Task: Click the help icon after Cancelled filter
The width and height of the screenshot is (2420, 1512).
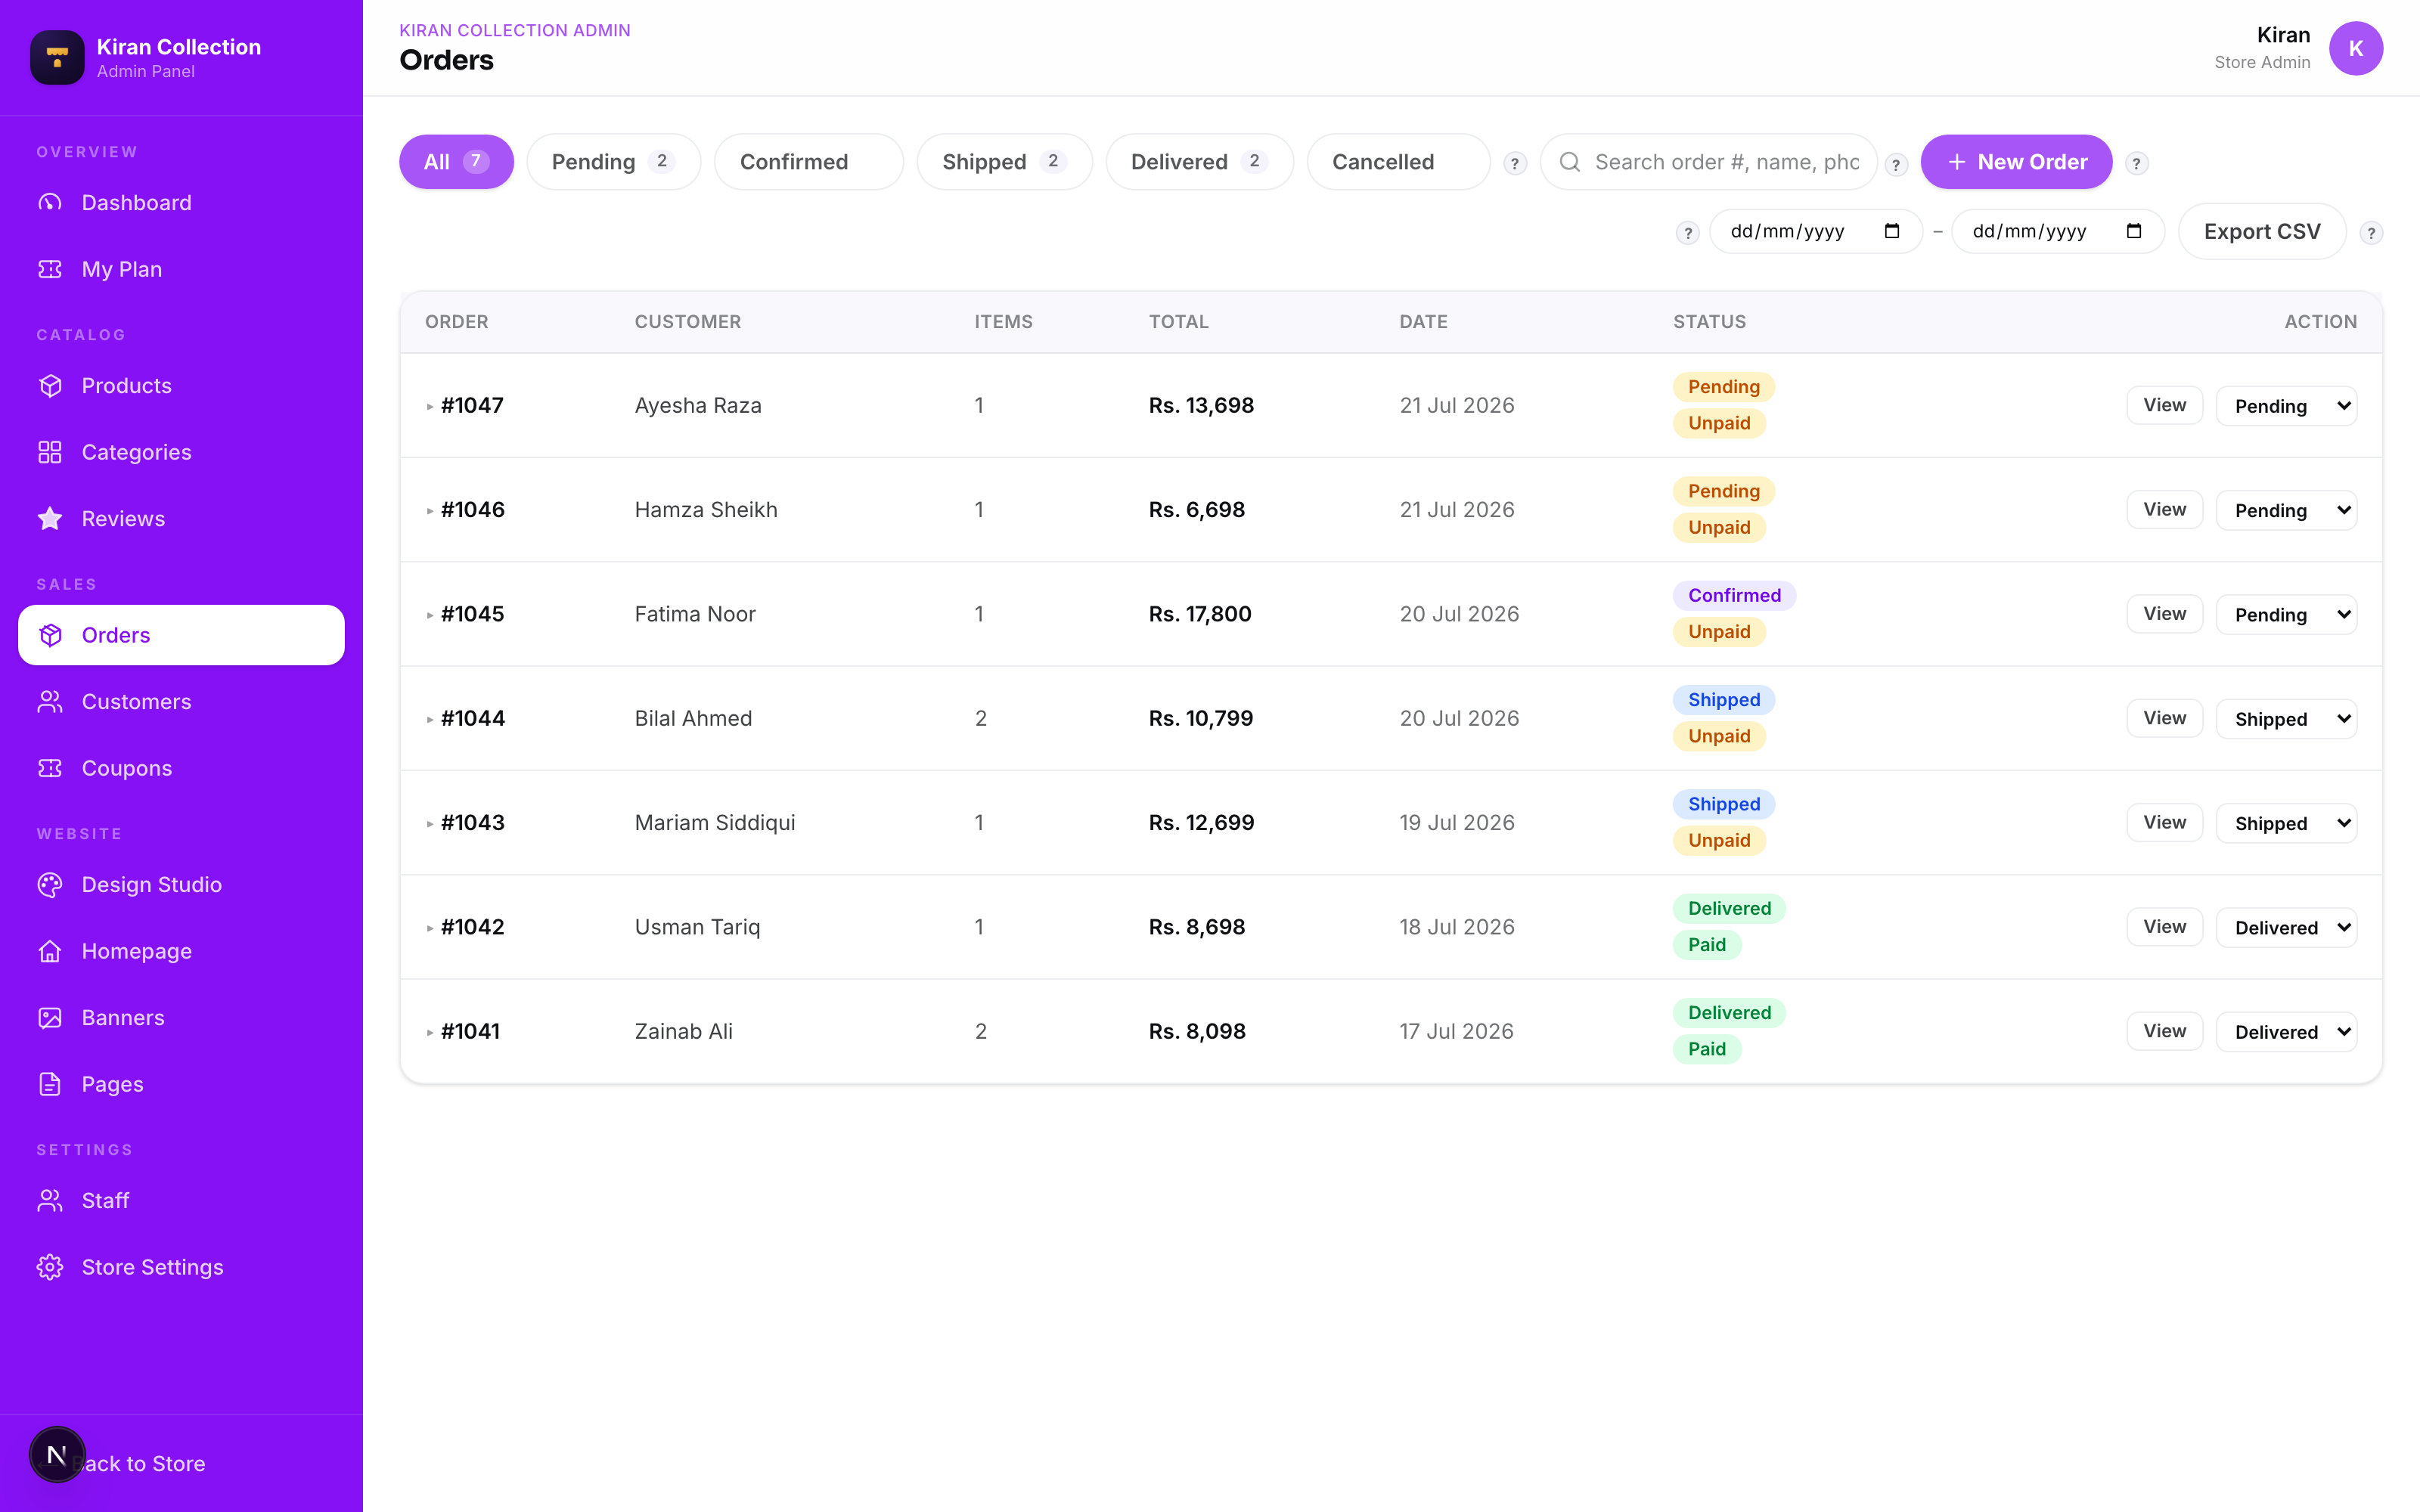Action: click(1515, 163)
